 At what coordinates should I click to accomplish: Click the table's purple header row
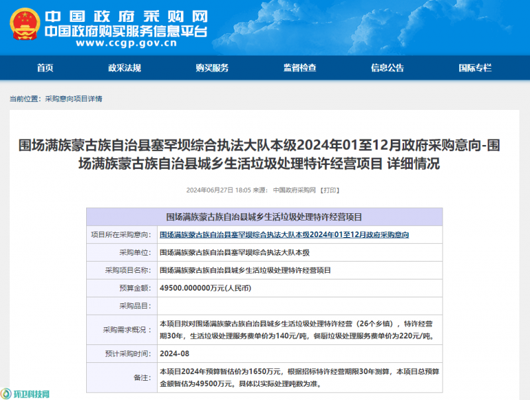(264, 217)
